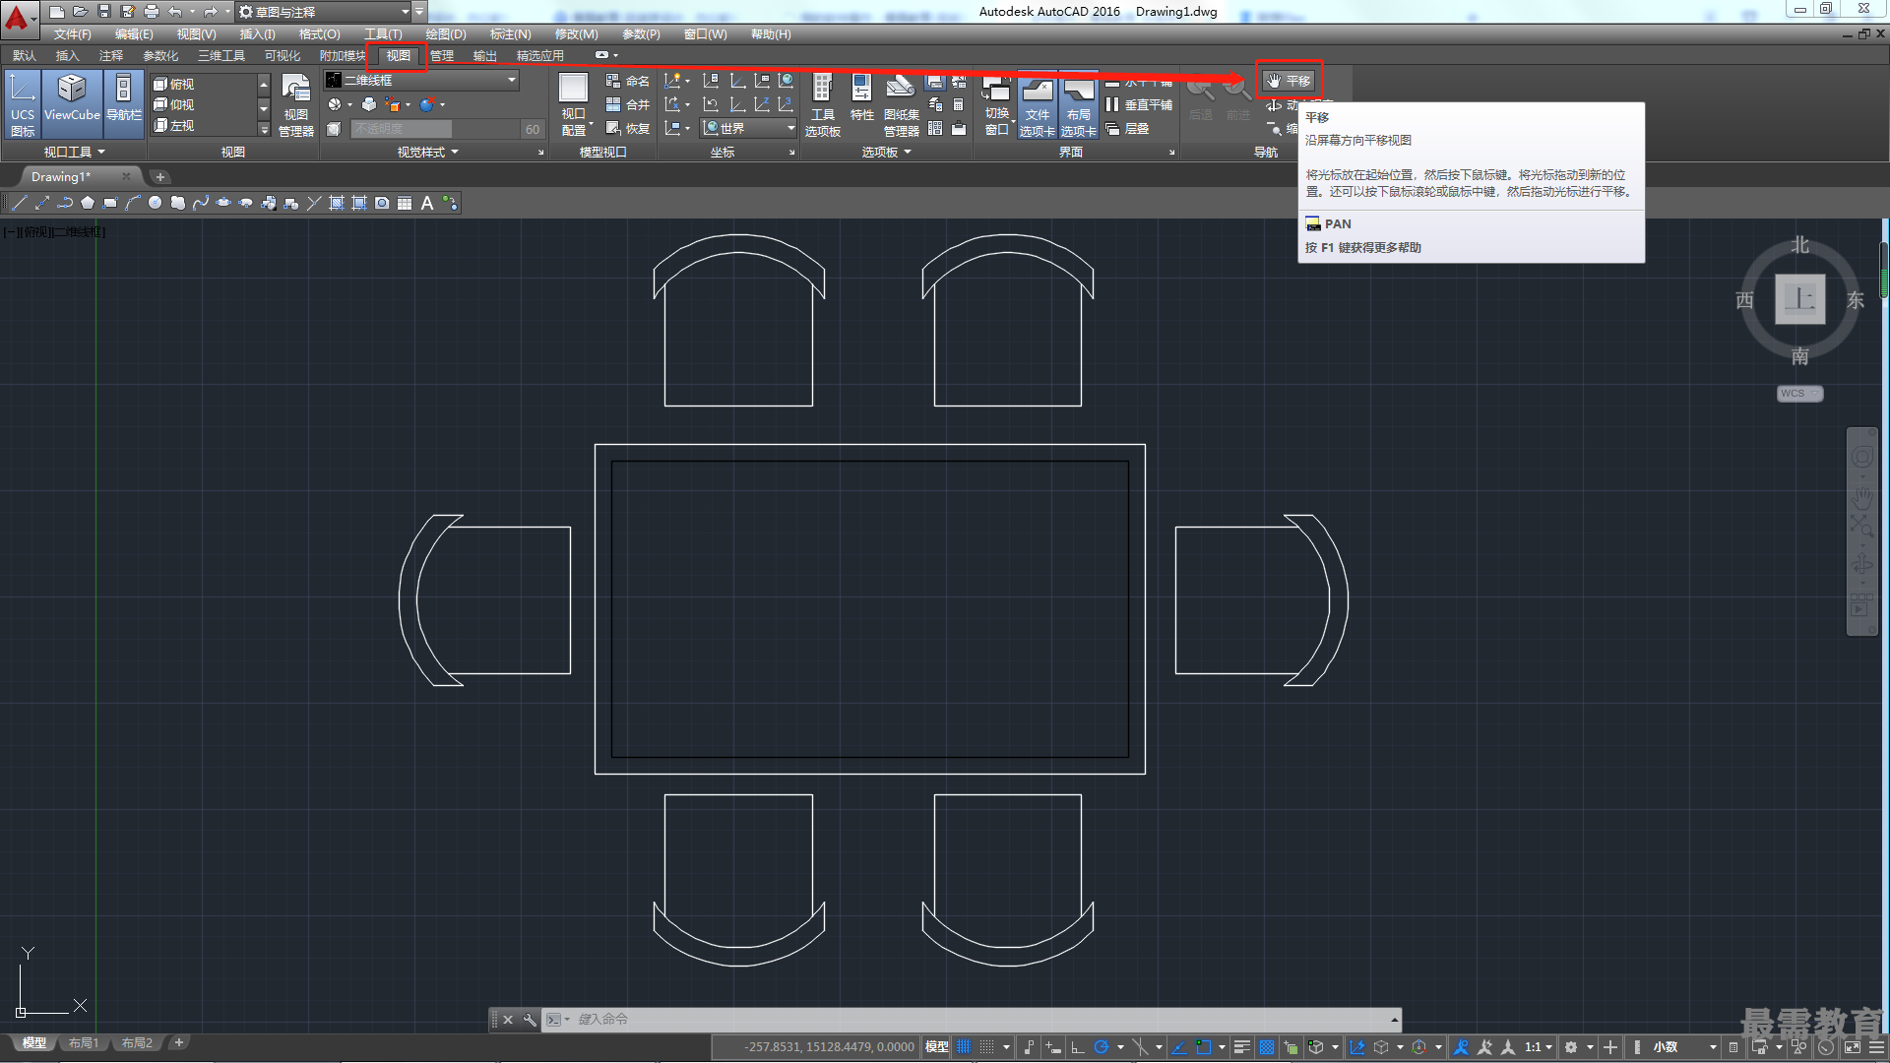Viewport: 1890px width, 1063px height.
Task: Select the Multiline Text (A) tool
Action: 427,203
